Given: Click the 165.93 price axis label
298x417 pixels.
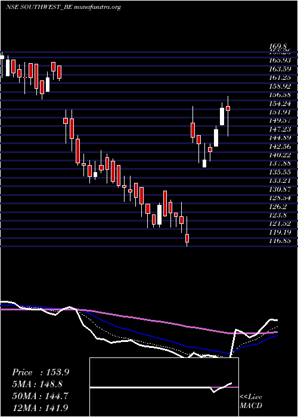Looking at the screenshot, I should point(280,61).
